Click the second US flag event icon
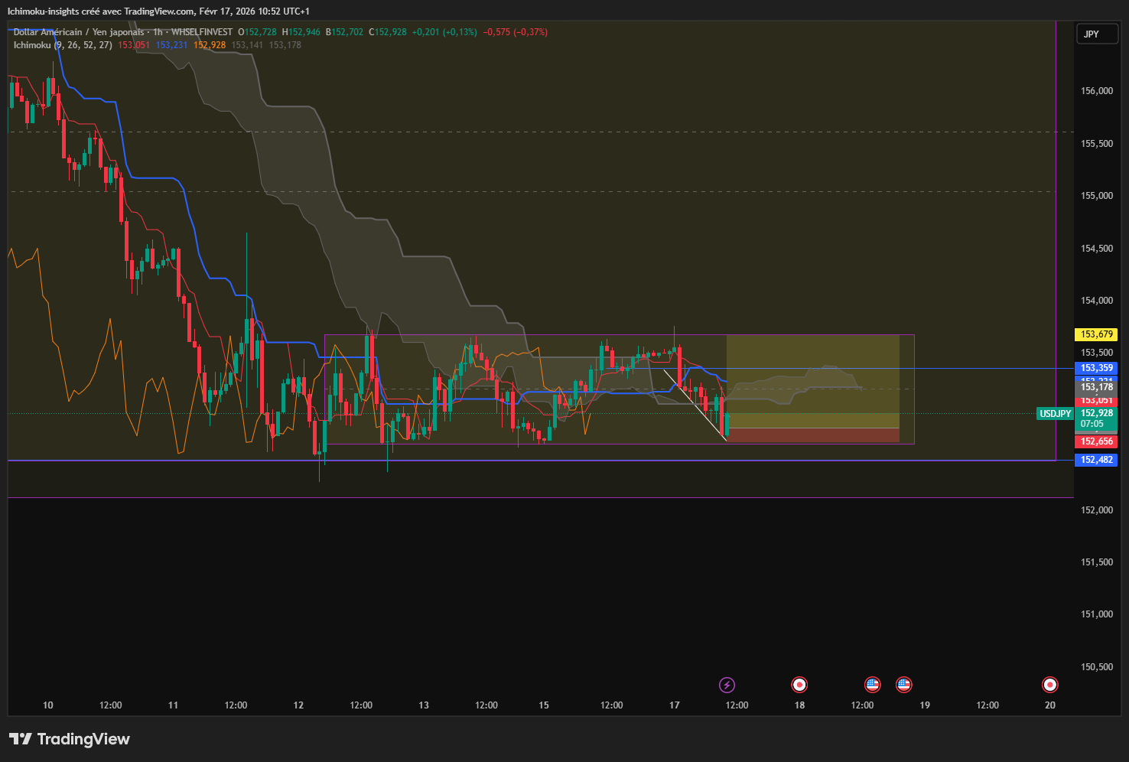 pyautogui.click(x=904, y=685)
